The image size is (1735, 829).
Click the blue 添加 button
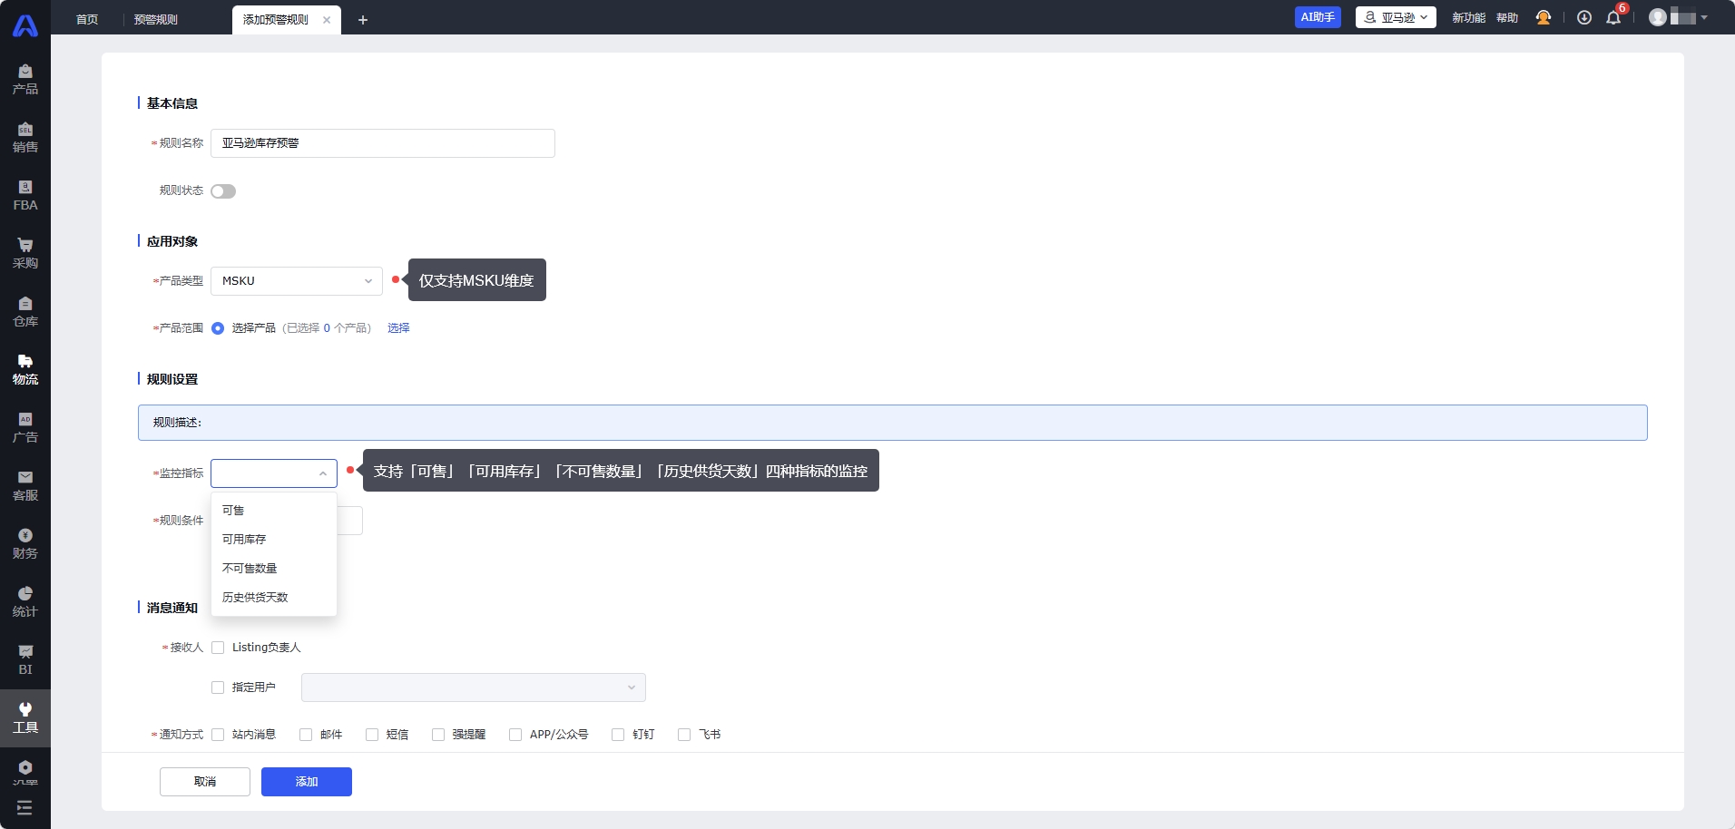(x=306, y=782)
